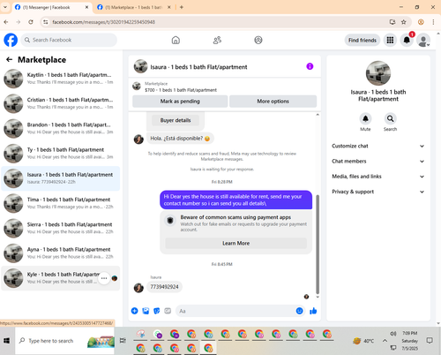
Task: Mute this conversation with the bell icon
Action: coord(365,118)
